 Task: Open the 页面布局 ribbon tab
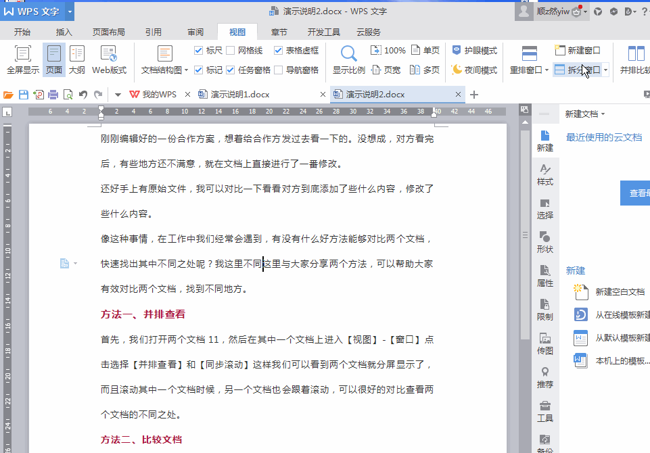[x=109, y=32]
